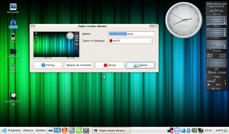Expand the Zapis w katalogu folder dropdown
This screenshot has width=229, height=134.
coord(131,41)
